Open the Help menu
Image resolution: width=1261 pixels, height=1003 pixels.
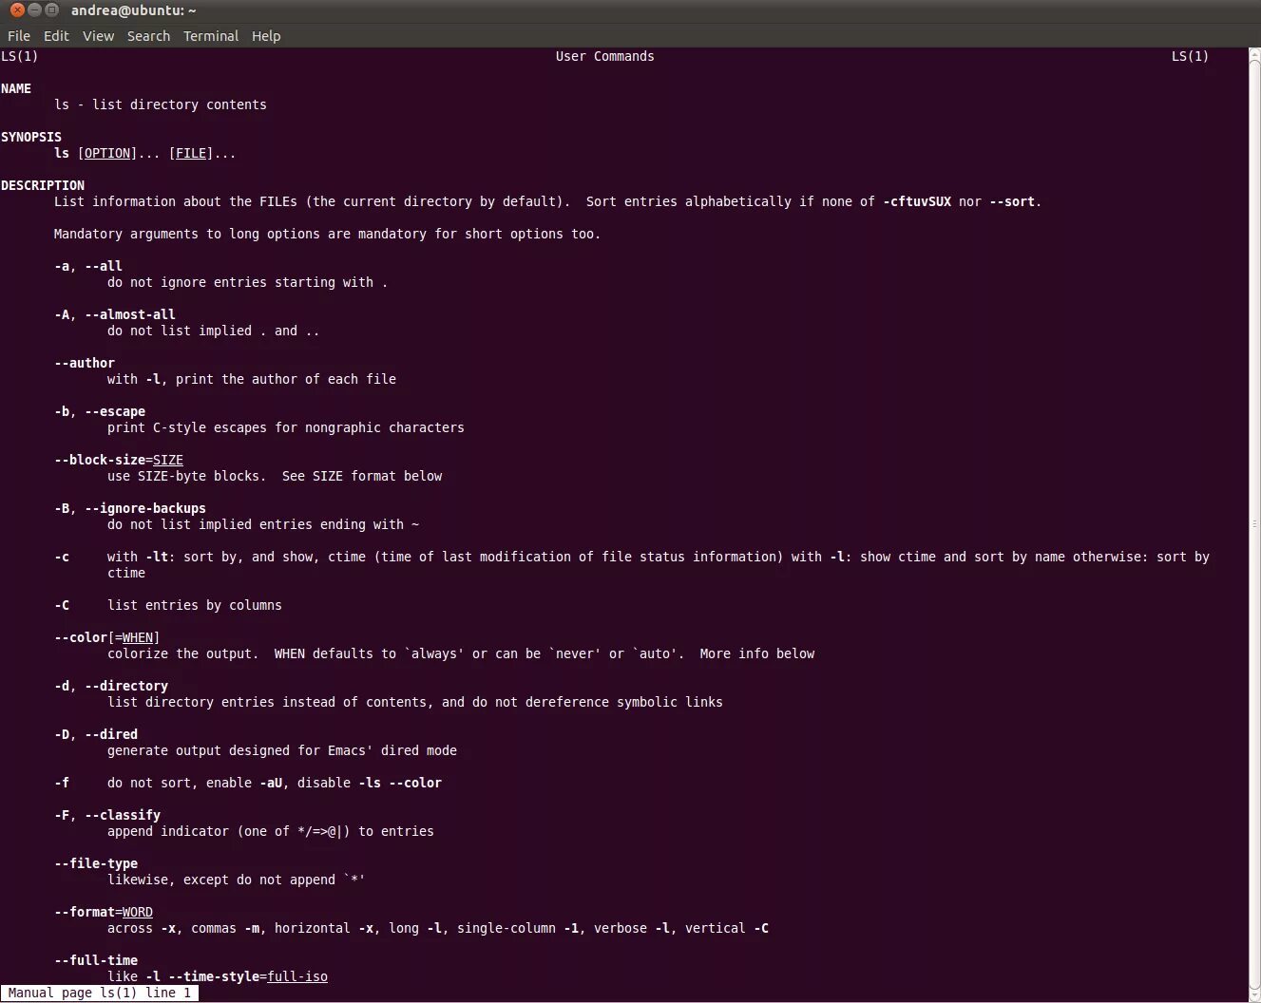pyautogui.click(x=266, y=36)
